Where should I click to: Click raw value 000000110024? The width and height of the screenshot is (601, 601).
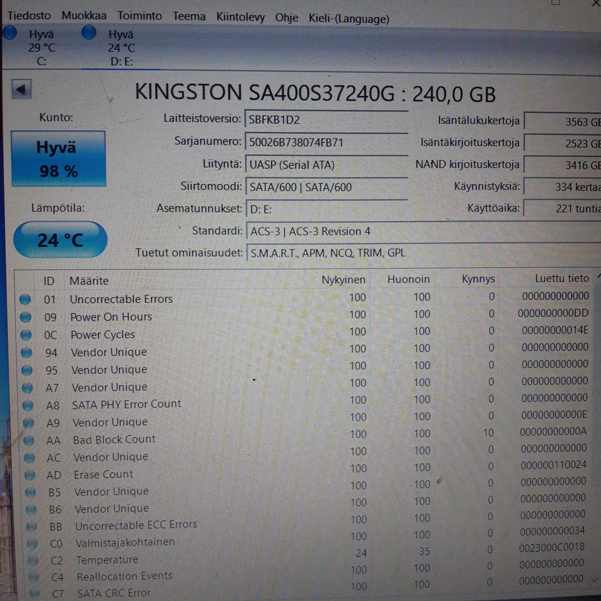[553, 465]
